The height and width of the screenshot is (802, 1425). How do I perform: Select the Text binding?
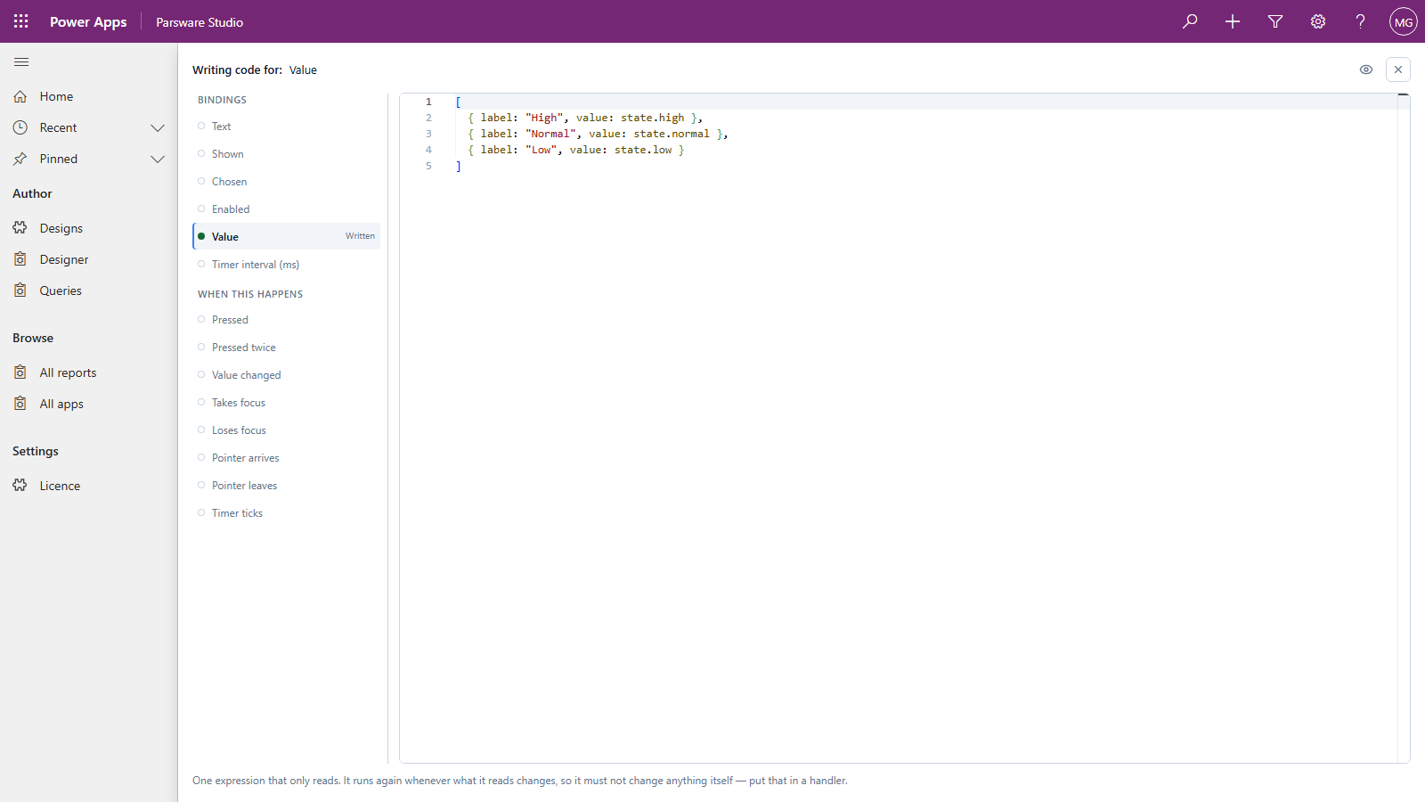tap(286, 127)
